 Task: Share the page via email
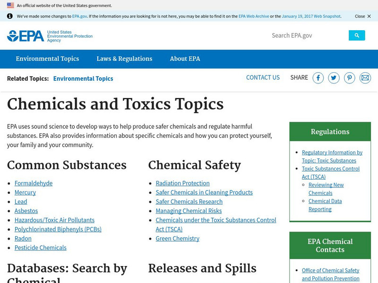click(x=365, y=77)
